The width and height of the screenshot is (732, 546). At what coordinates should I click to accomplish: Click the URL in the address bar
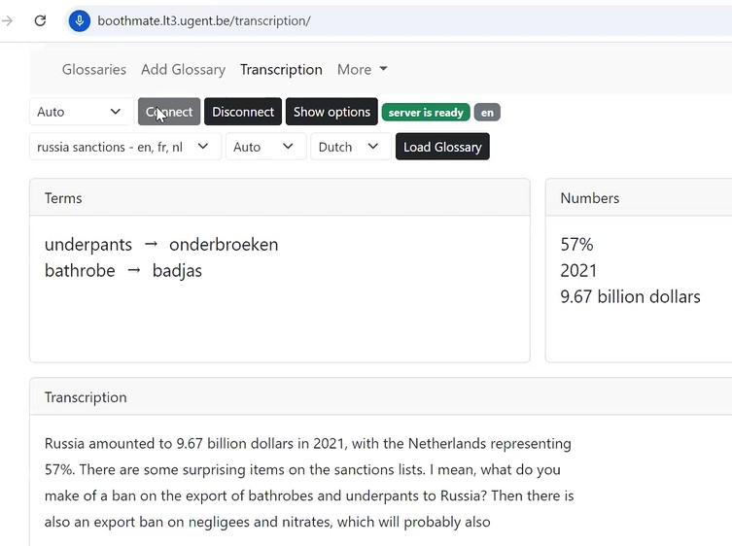[x=204, y=20]
